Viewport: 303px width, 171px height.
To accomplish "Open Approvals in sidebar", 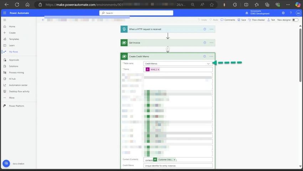I will 14,60.
